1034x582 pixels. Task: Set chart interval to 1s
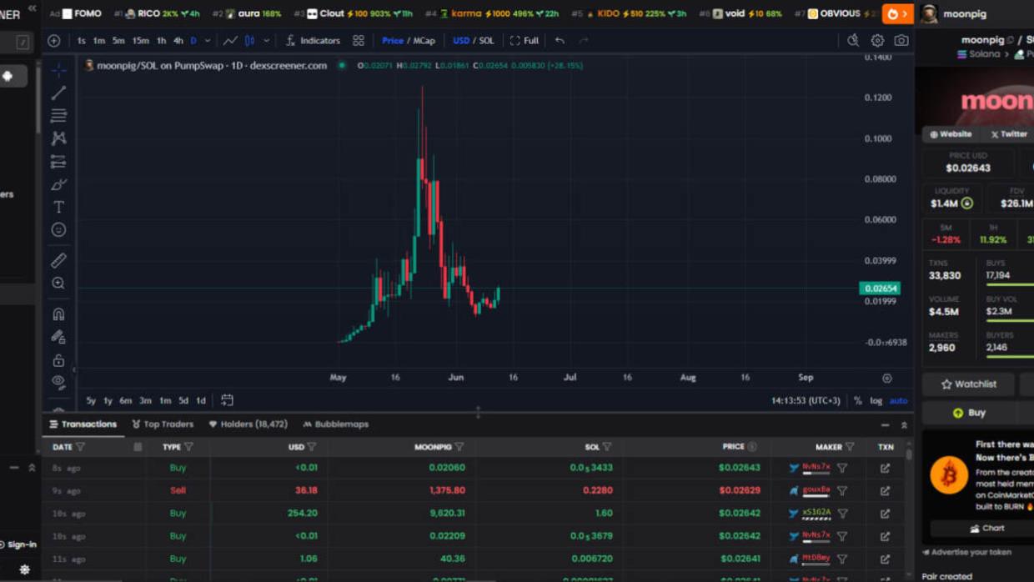click(x=81, y=40)
